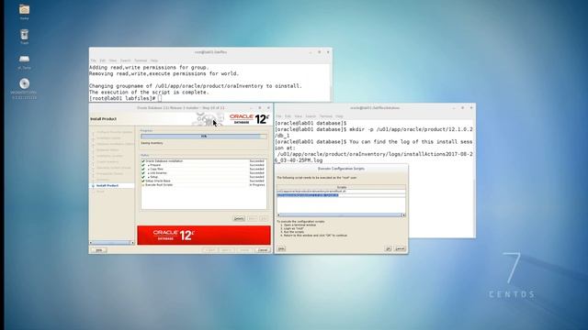Click the installer Details button
Viewport: 588px width, 330px height.
[x=239, y=218]
